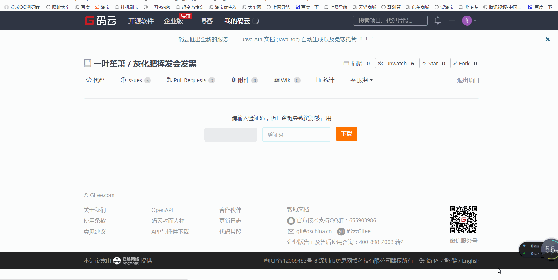Open 合作伙伴 footer link
Screen dimensions: 558x280
pyautogui.click(x=230, y=210)
